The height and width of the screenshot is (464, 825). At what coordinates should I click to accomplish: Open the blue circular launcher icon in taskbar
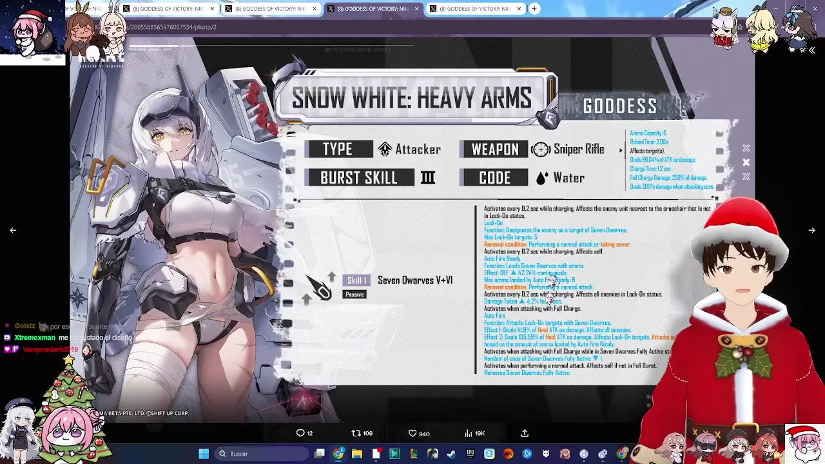[x=527, y=454]
